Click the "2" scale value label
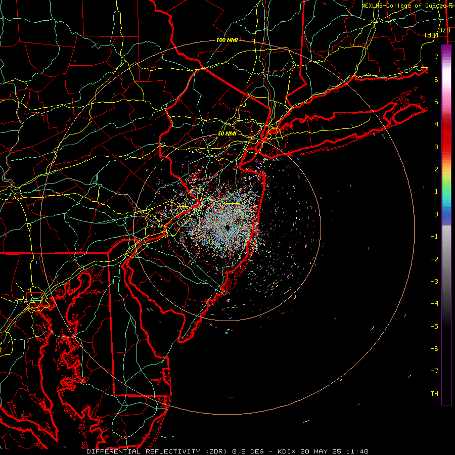Image resolution: width=455 pixels, height=455 pixels. pyautogui.click(x=436, y=169)
